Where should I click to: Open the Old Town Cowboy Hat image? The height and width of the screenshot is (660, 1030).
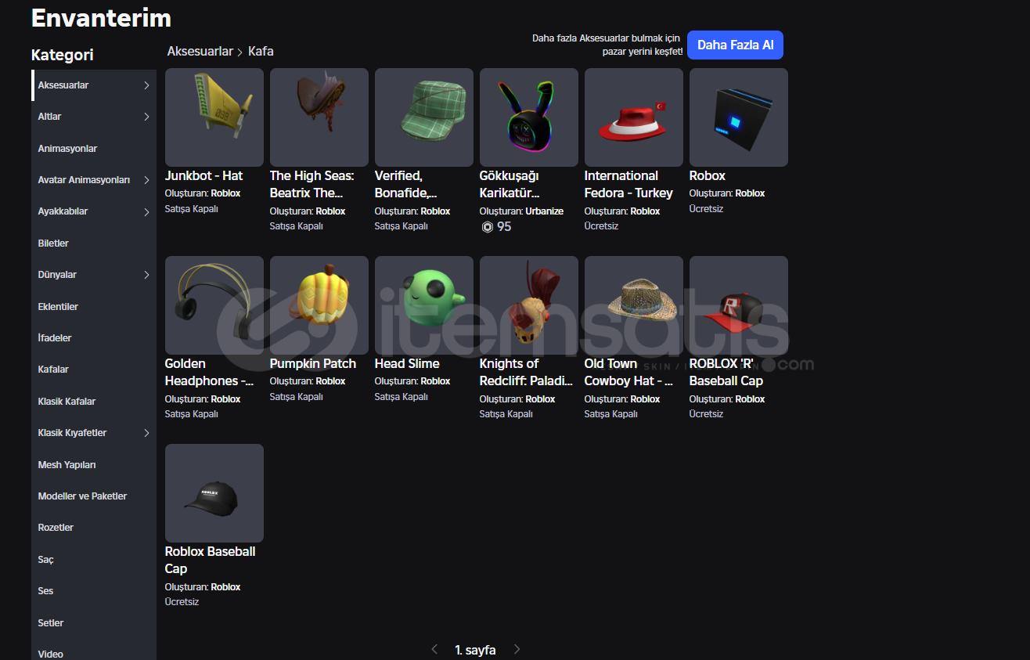point(634,305)
